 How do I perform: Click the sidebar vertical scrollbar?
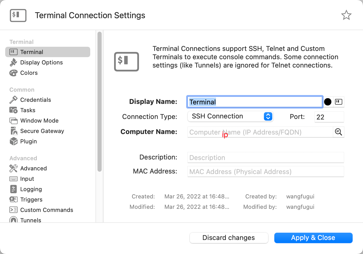click(100, 102)
